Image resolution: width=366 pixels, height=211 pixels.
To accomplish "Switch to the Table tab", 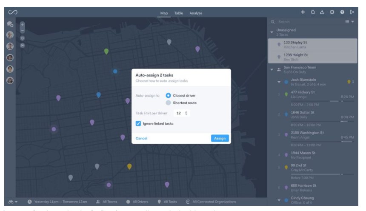I will pos(179,13).
